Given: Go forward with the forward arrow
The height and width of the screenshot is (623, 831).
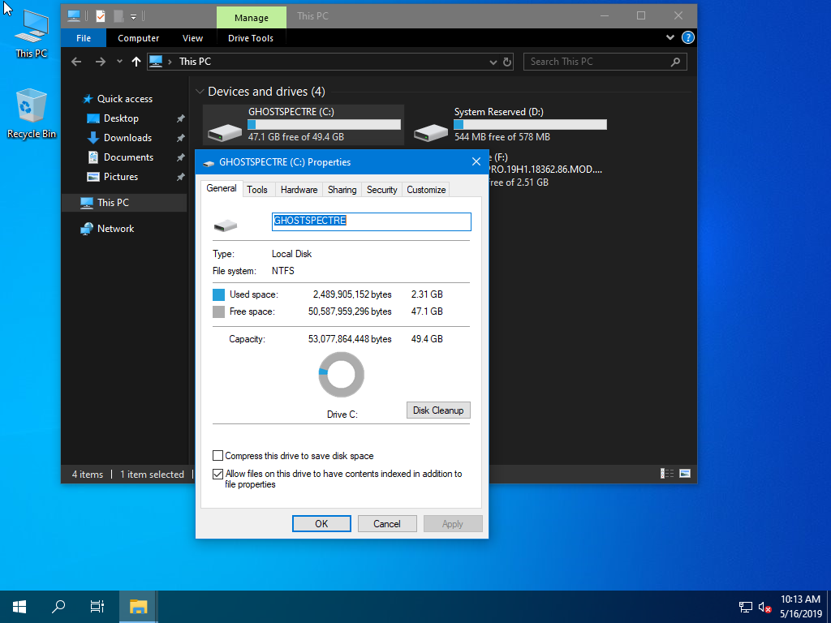Looking at the screenshot, I should [x=100, y=62].
